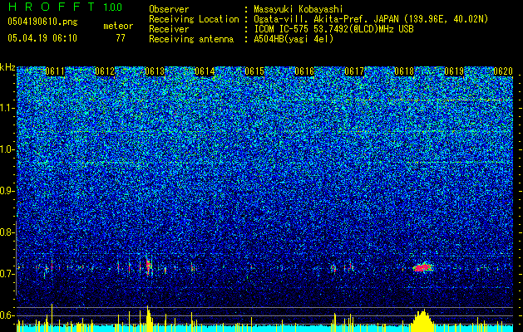Select observer name Masayuki Kobayashi

click(299, 9)
